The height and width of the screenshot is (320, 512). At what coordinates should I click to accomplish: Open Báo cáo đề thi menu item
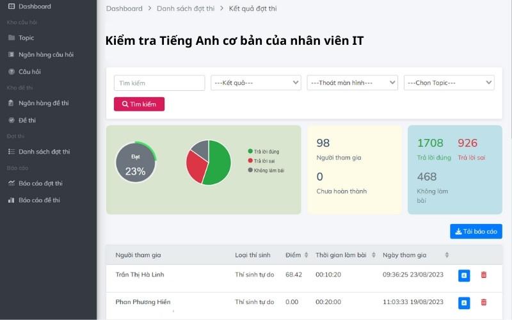(x=40, y=200)
